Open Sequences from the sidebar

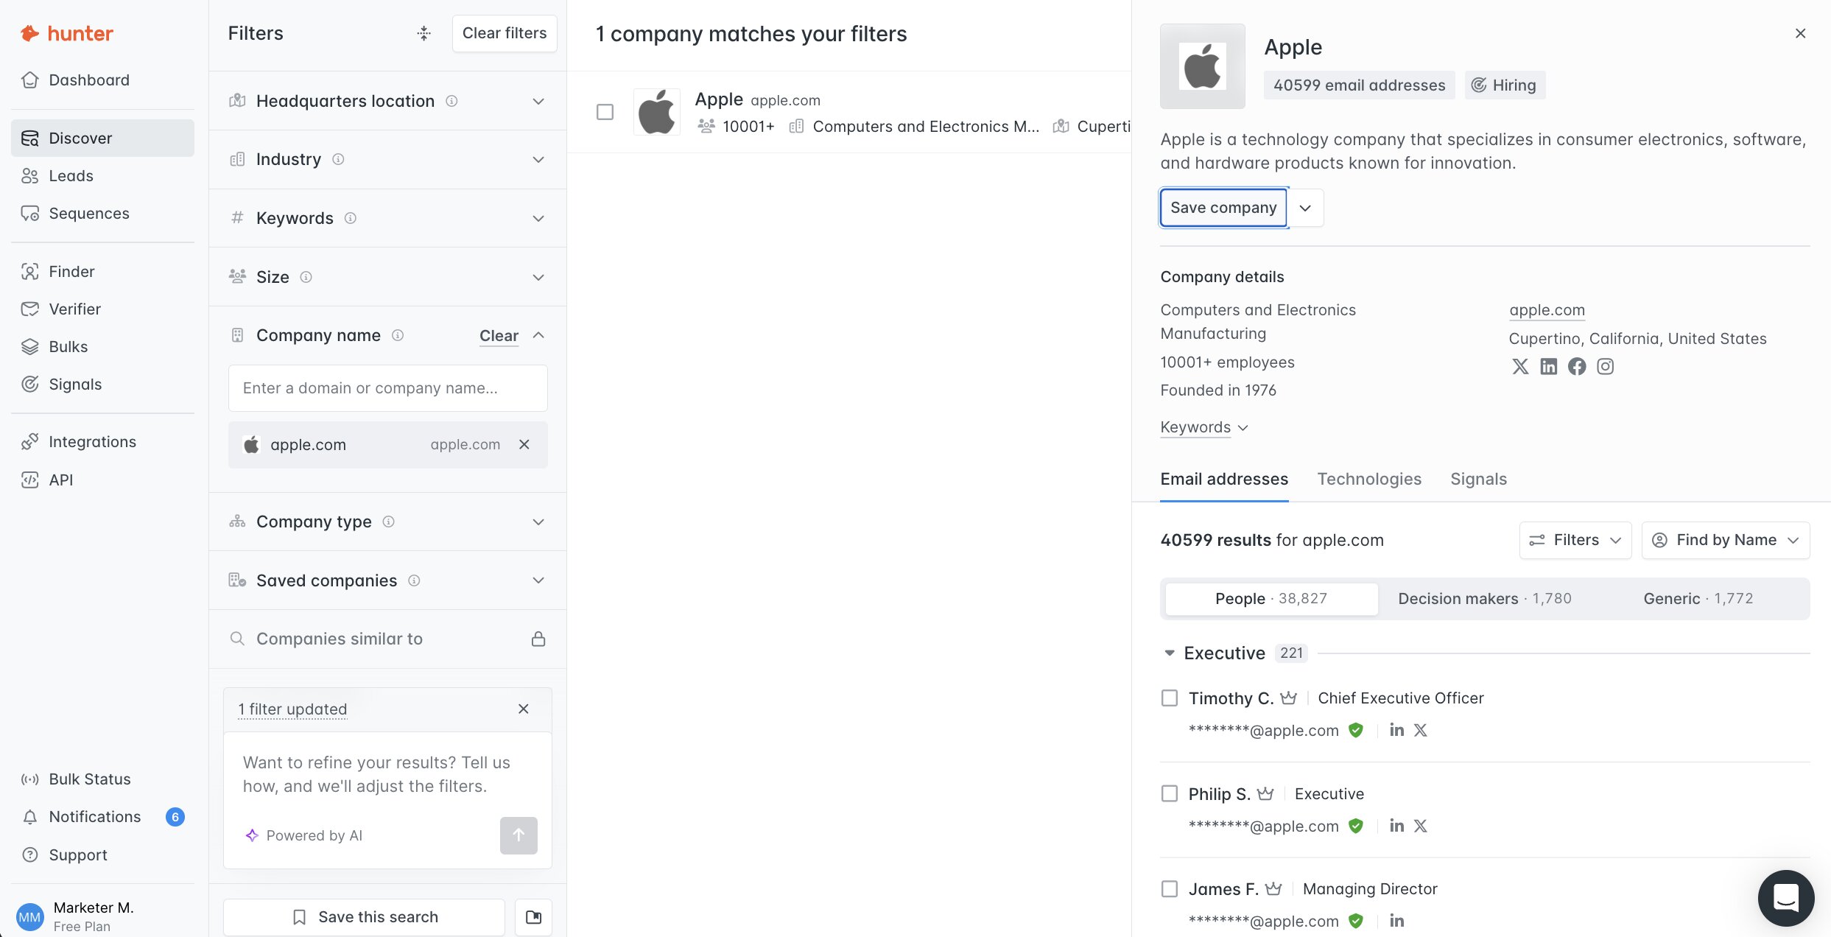[102, 213]
